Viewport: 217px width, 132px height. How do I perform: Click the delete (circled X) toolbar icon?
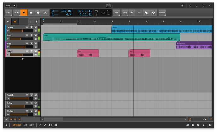click(x=153, y=13)
